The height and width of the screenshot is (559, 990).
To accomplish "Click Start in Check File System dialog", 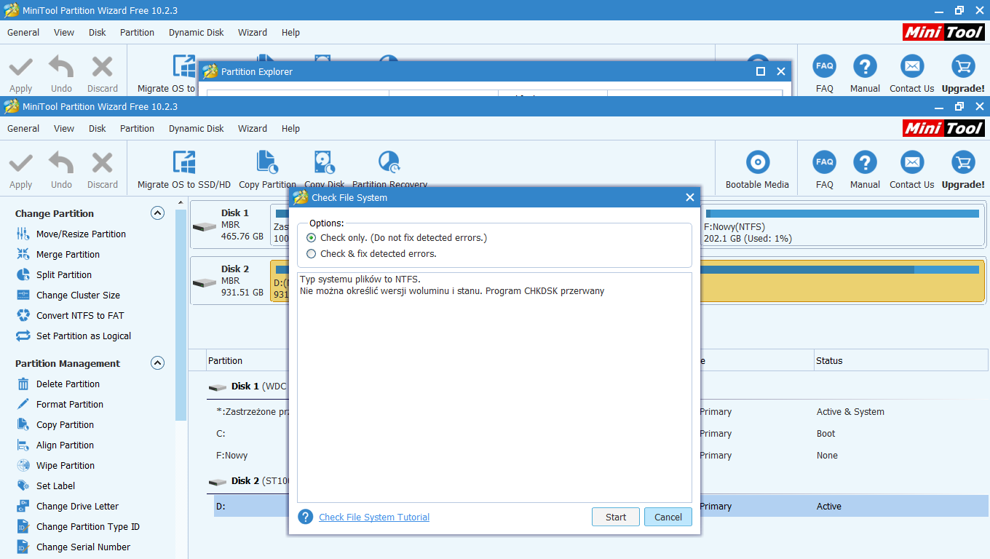I will click(616, 517).
